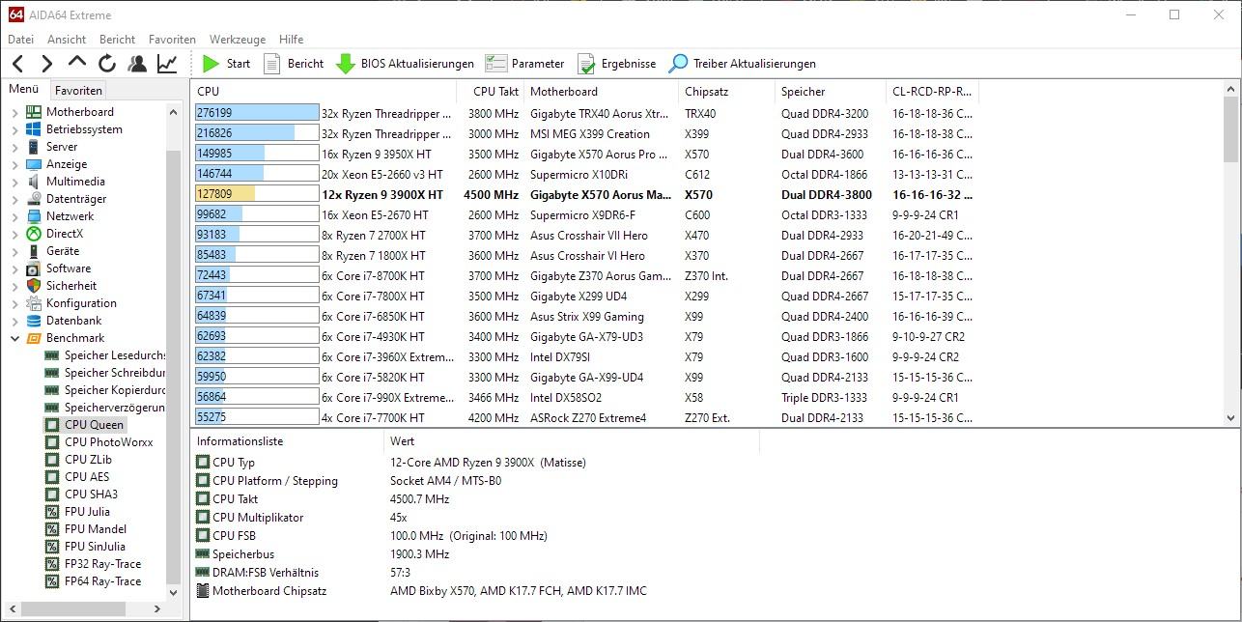This screenshot has width=1242, height=622.
Task: Select the Sicherheit shield icon in the tree
Action: coord(34,286)
